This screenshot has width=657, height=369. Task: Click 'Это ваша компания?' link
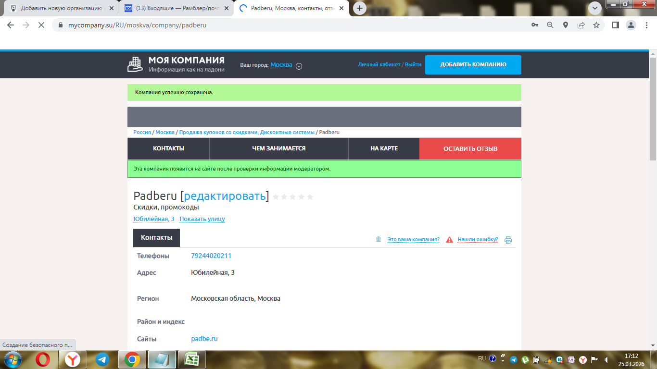pos(414,239)
